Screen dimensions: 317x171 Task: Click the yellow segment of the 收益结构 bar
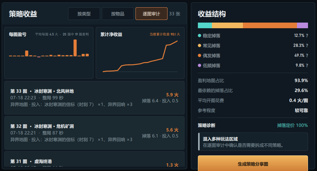[228, 25]
